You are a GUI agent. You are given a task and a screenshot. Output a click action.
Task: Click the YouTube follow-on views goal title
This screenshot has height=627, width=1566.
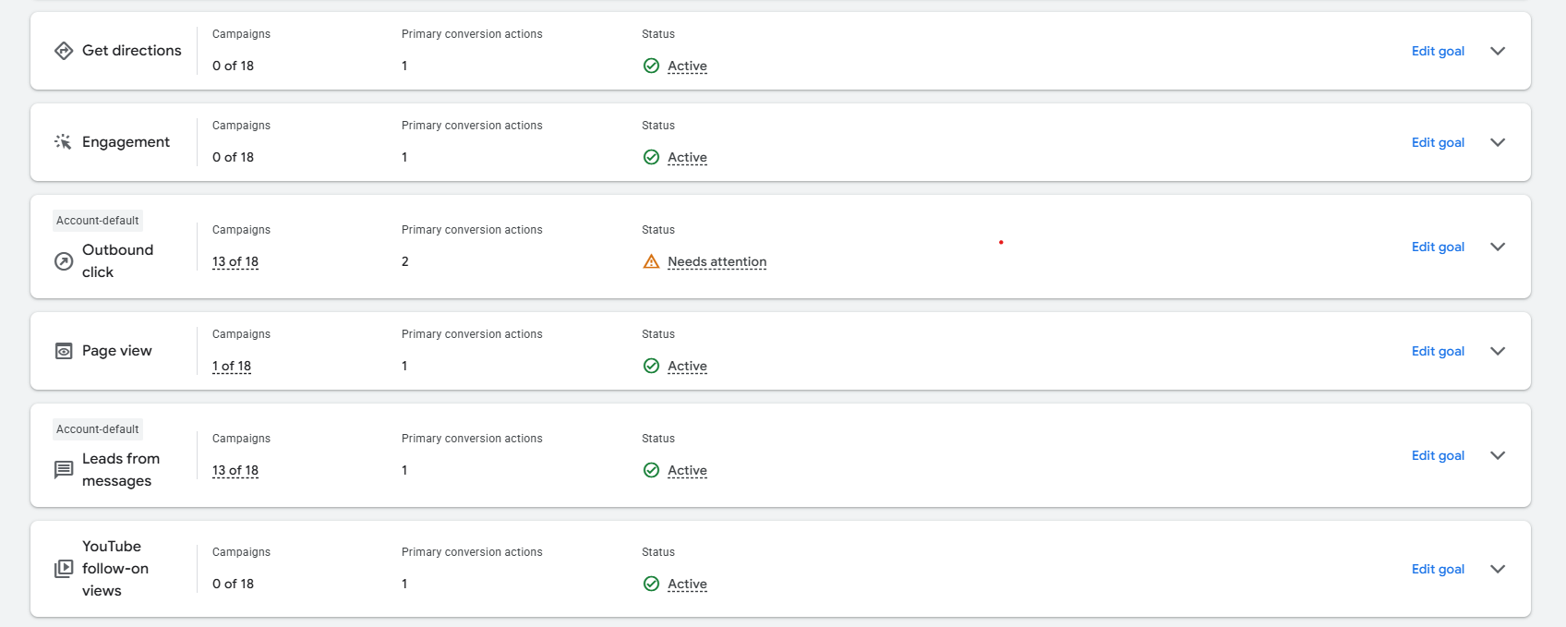[115, 568]
